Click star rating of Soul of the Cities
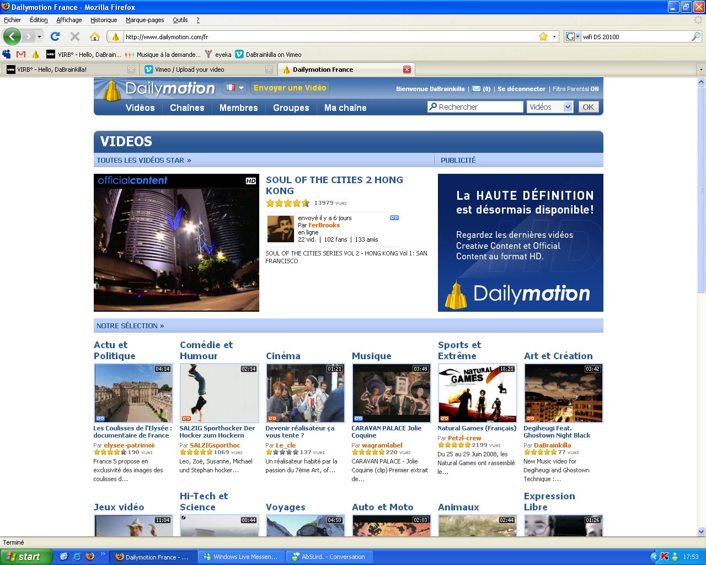Image resolution: width=706 pixels, height=565 pixels. point(287,203)
